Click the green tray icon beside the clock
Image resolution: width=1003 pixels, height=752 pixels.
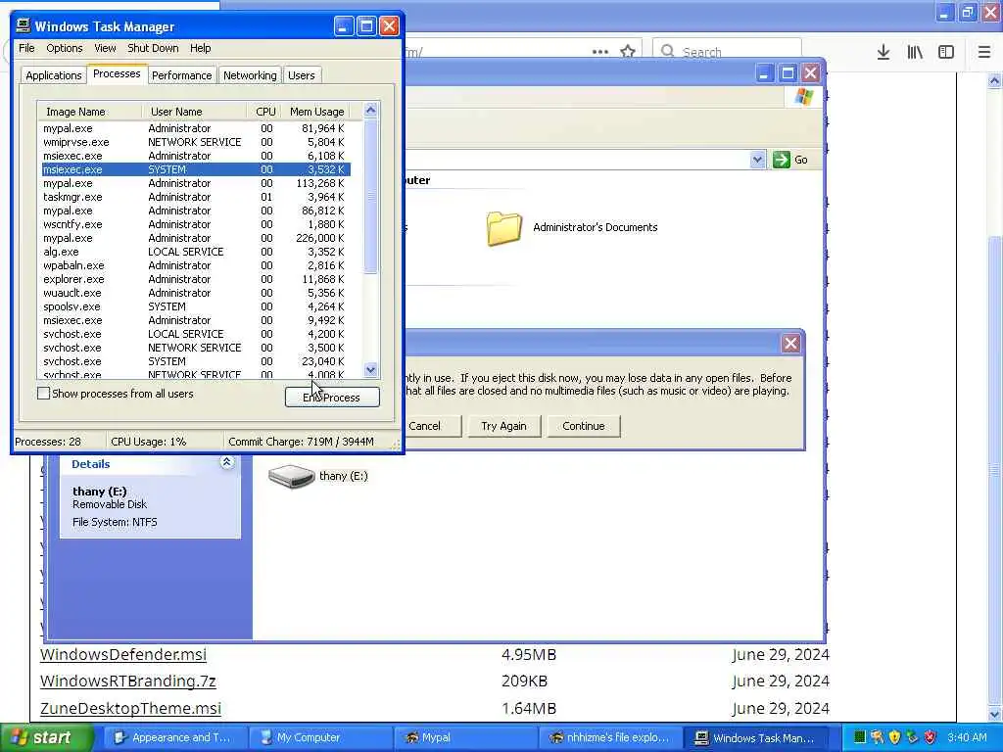[860, 737]
